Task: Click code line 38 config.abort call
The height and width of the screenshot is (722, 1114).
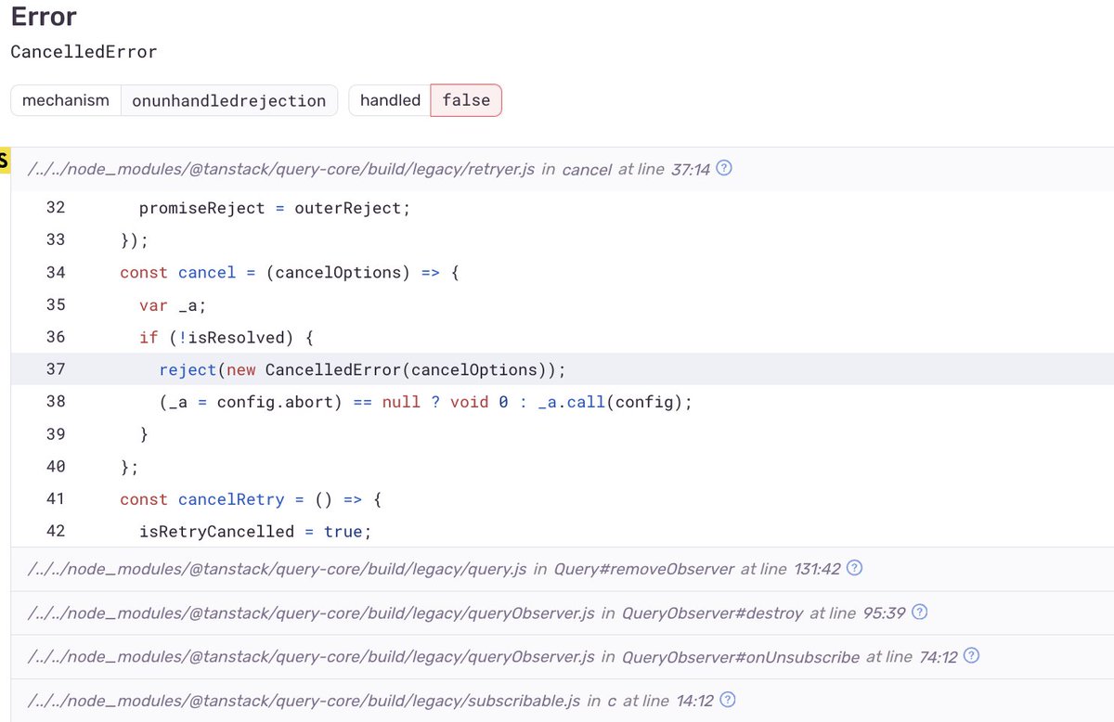Action: click(563, 402)
